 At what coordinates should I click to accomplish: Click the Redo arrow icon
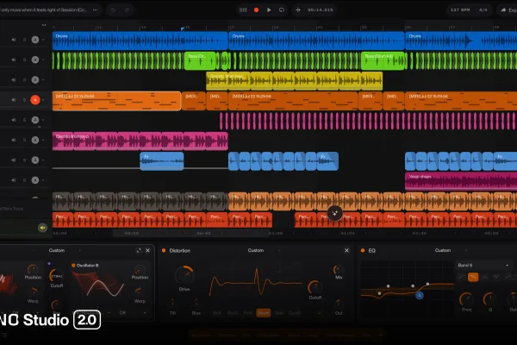127,9
